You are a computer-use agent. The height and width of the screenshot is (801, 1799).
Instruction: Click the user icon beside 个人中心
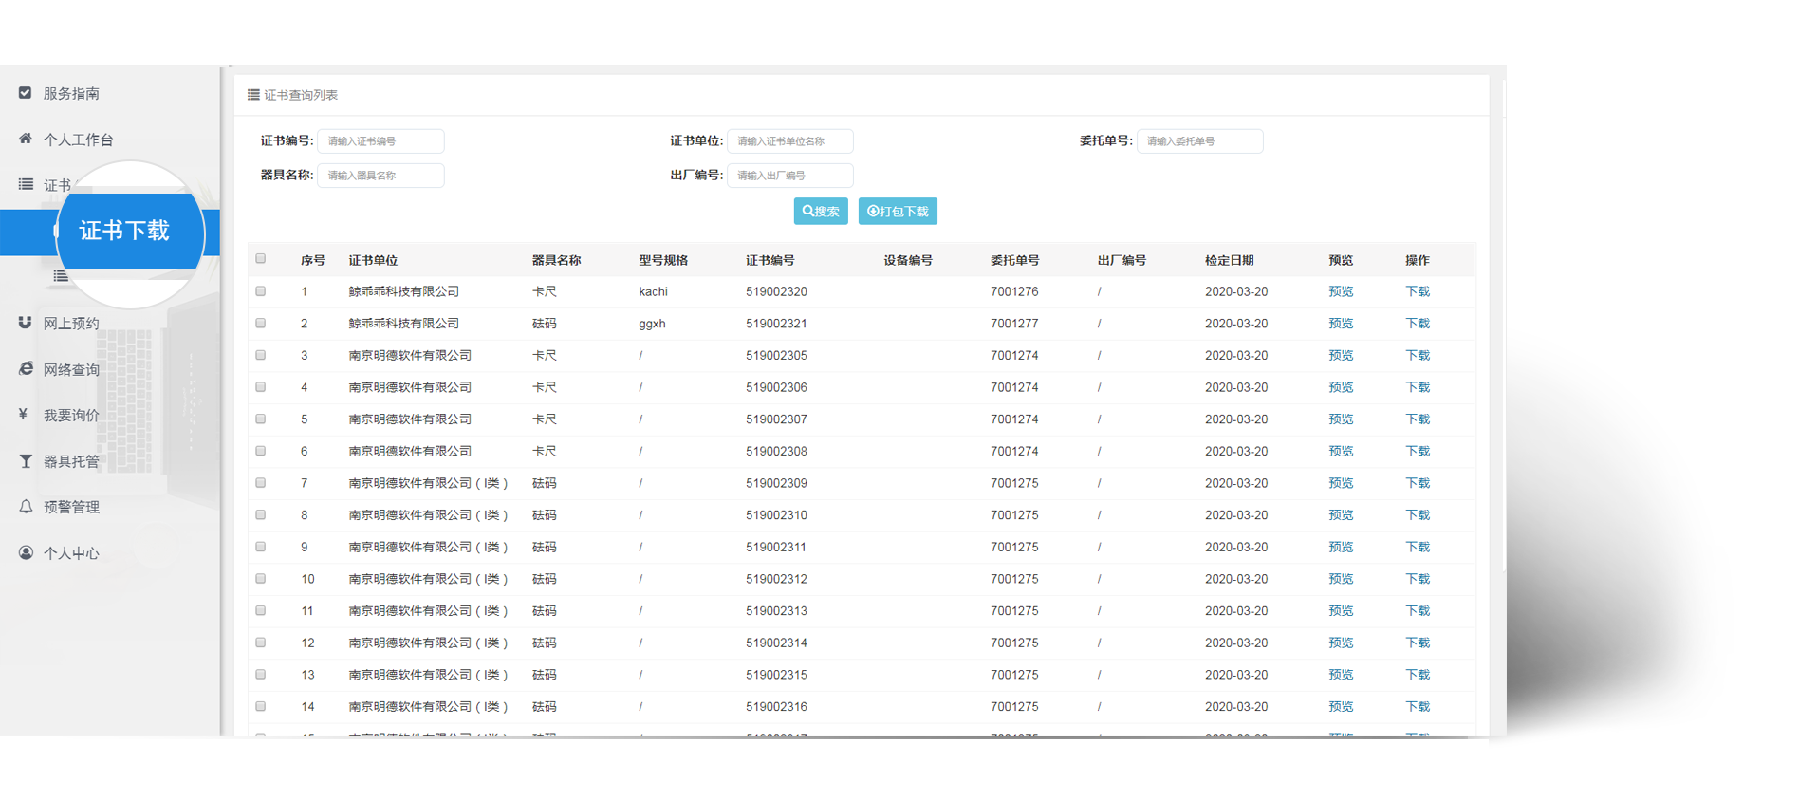pyautogui.click(x=26, y=552)
